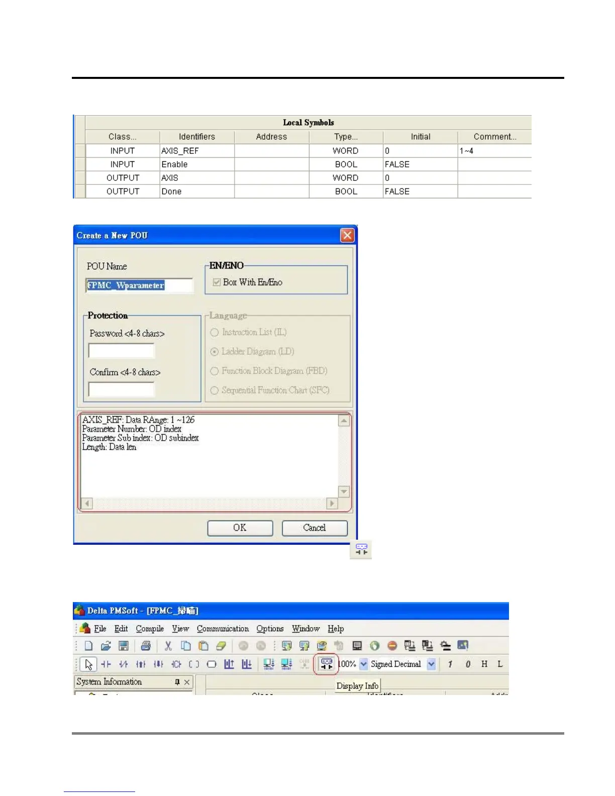Select the AXIS_REF identifier cell
Image resolution: width=615 pixels, height=796 pixels.
(197, 151)
